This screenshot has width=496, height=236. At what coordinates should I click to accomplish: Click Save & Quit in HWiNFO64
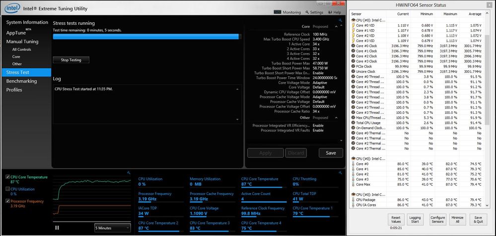click(x=478, y=220)
